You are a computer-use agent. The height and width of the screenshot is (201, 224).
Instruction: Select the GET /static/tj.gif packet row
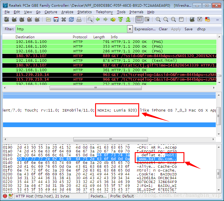pyautogui.click(x=110, y=65)
